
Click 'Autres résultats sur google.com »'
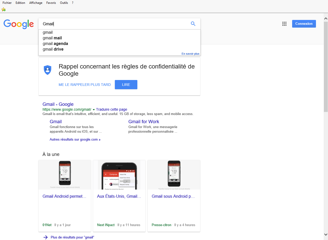point(75,140)
